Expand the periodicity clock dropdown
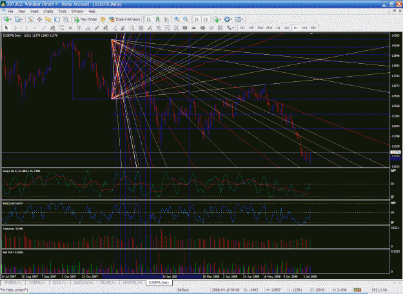The width and height of the screenshot is (403, 294). [231, 19]
